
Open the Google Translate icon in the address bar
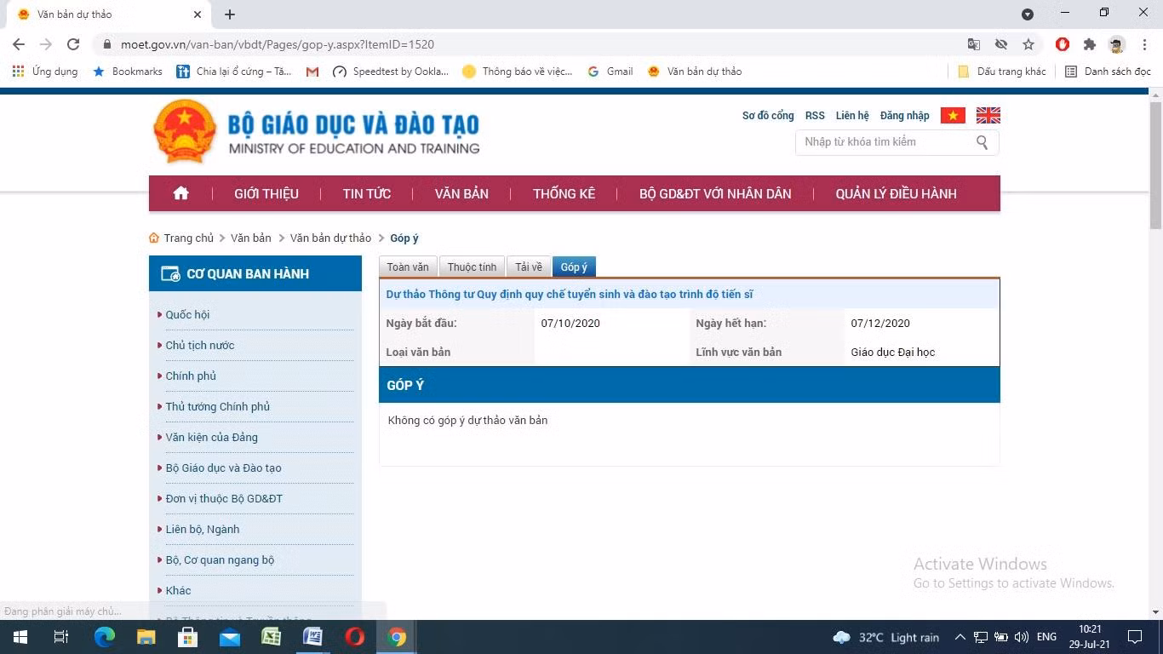tap(974, 44)
